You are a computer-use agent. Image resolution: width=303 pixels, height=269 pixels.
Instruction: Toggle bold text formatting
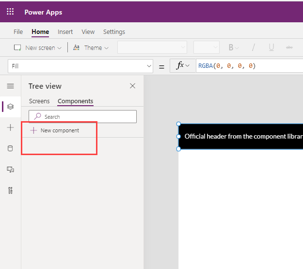(x=231, y=47)
